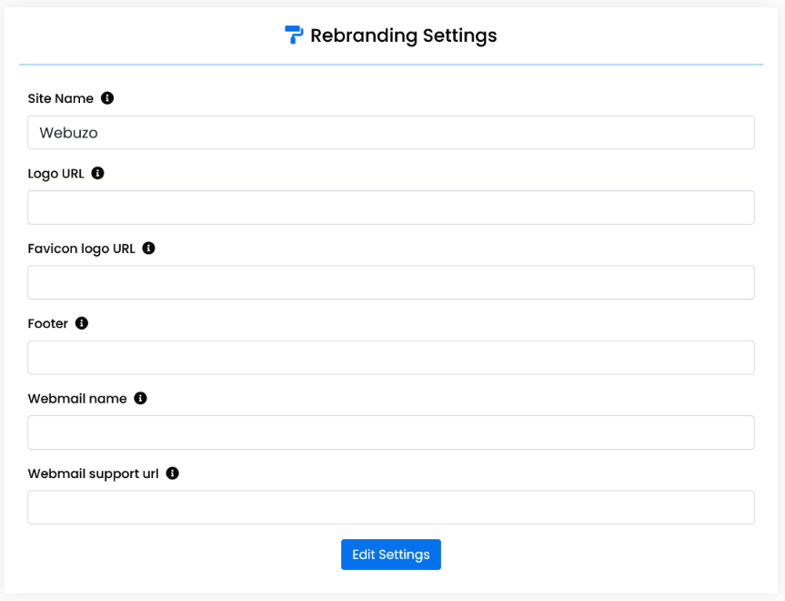Select the Webuzo text in the Site Name box
This screenshot has width=785, height=601.
(x=60, y=132)
